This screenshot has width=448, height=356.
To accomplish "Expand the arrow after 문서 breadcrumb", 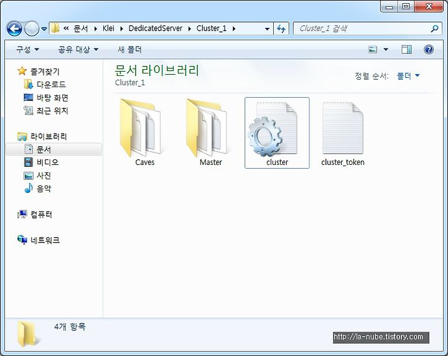I will coord(95,29).
